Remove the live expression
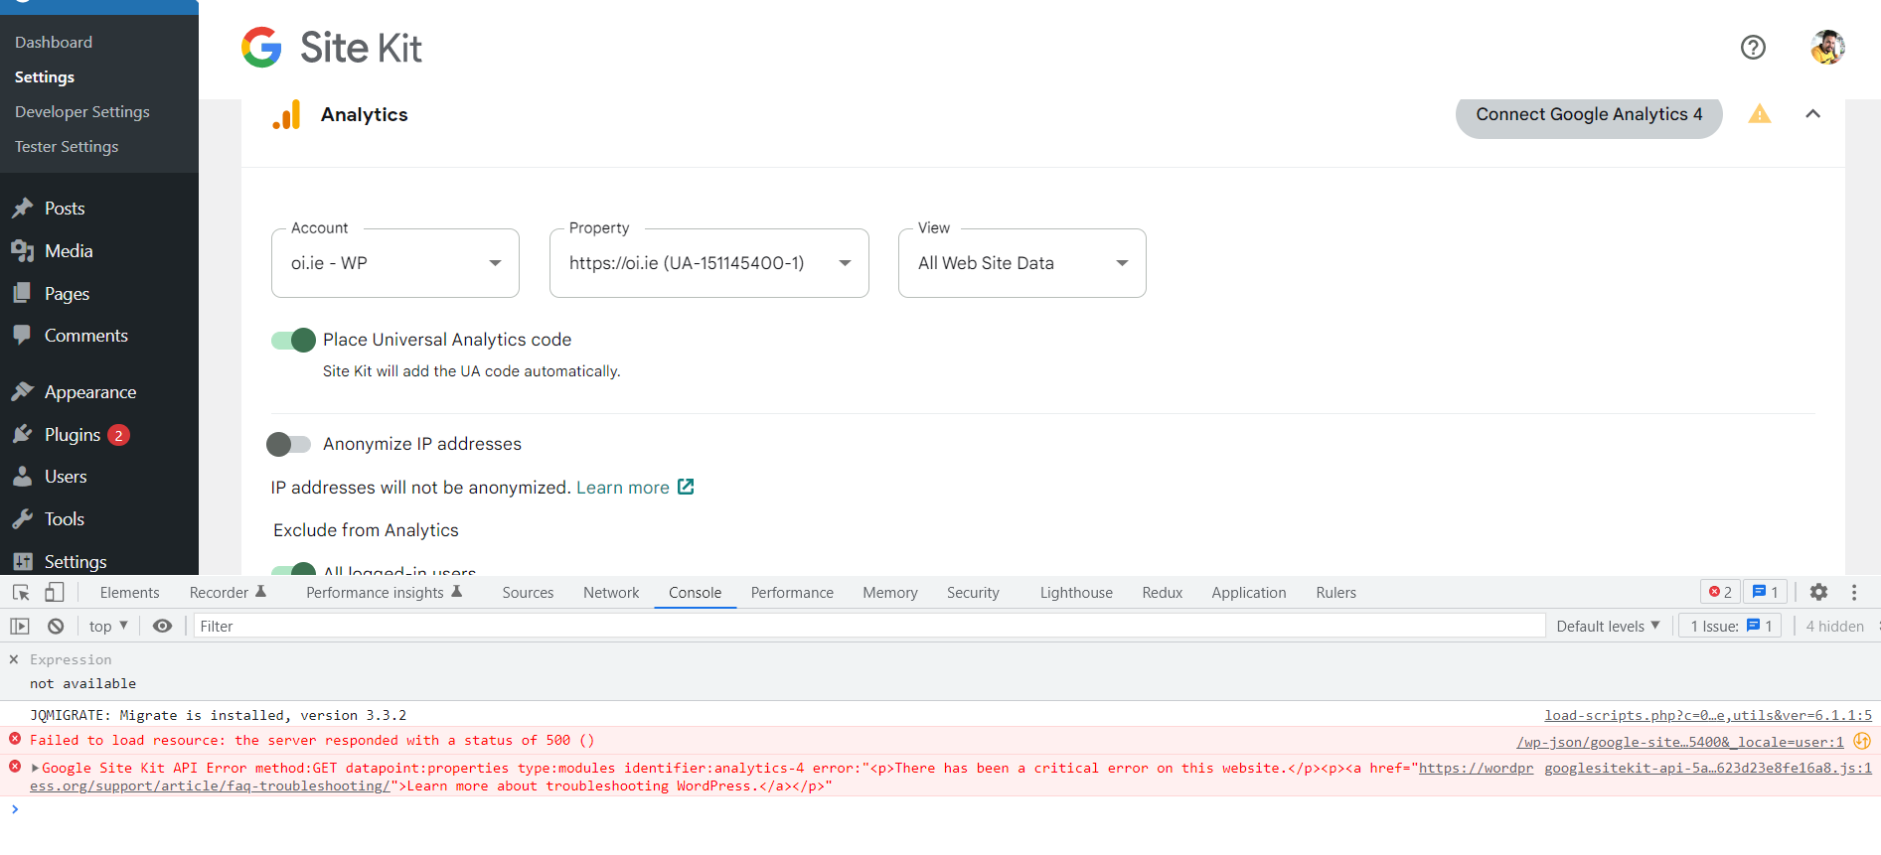1881x855 pixels. coord(14,659)
